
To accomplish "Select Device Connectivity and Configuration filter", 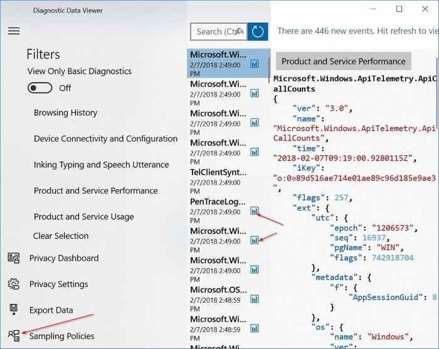I will click(105, 138).
